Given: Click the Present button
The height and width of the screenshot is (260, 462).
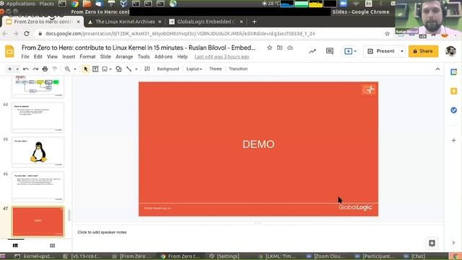Looking at the screenshot, I should pos(381,51).
